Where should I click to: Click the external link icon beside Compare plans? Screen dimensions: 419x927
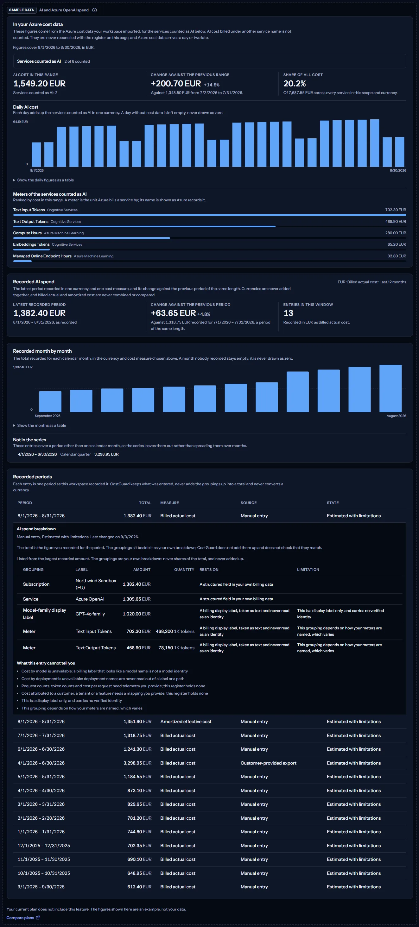(38, 917)
